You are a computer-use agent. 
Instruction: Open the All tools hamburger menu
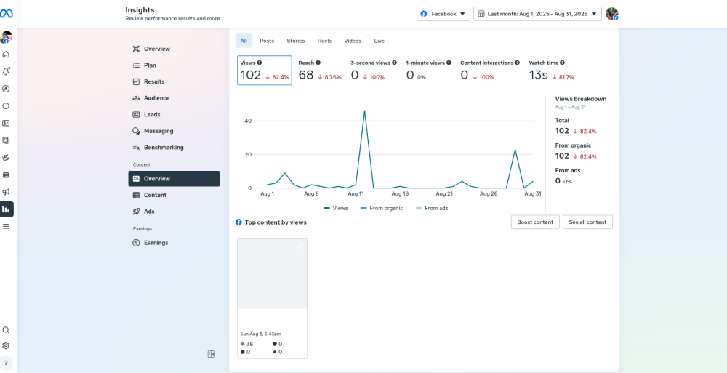coord(6,226)
